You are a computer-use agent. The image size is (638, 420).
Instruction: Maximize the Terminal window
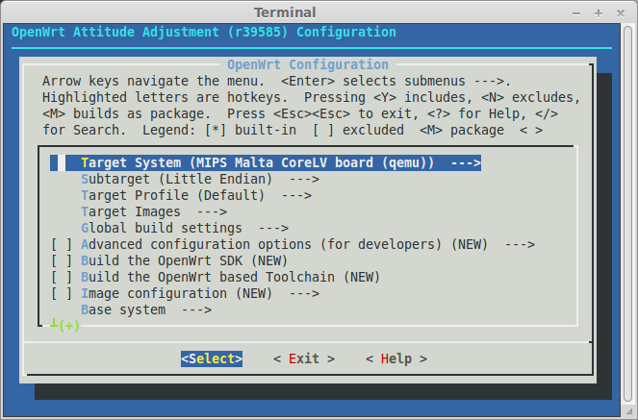click(599, 12)
